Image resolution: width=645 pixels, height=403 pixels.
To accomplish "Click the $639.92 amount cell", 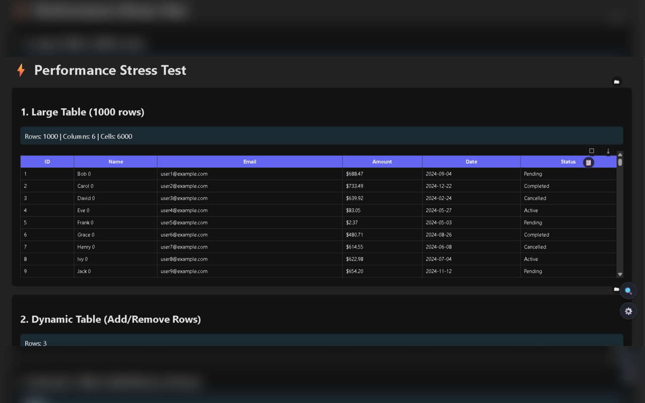I will coord(382,198).
